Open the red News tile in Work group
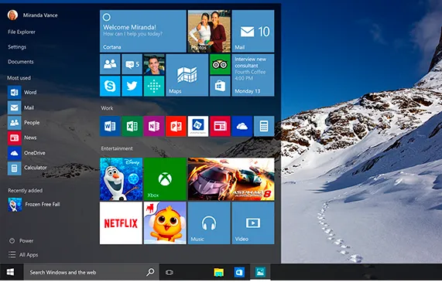 click(x=220, y=126)
